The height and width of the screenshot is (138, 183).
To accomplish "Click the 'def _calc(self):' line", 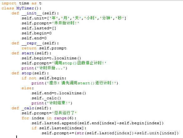I will pos(31,108).
